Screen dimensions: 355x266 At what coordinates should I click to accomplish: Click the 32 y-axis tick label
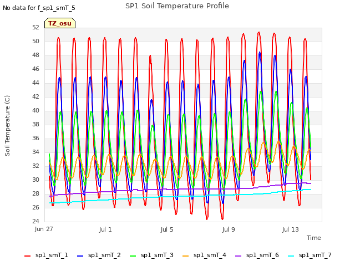click(x=35, y=166)
